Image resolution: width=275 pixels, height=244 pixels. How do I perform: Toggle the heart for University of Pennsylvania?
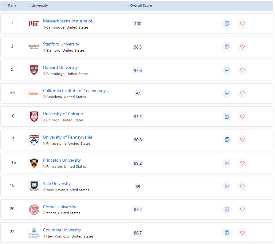(x=242, y=140)
